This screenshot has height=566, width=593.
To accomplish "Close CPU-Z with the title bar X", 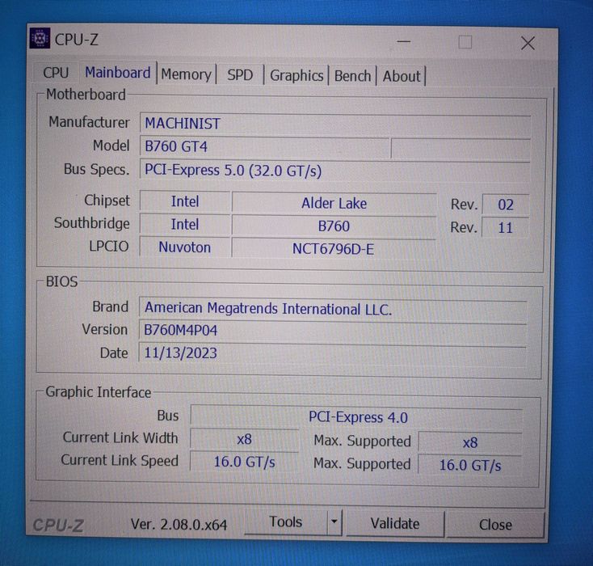I will (x=528, y=43).
